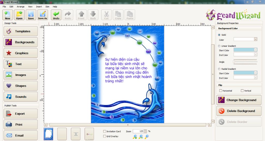Image resolution: width=265 pixels, height=141 pixels.
Task: Open the Edit menu
Action: pyautogui.click(x=11, y=6)
